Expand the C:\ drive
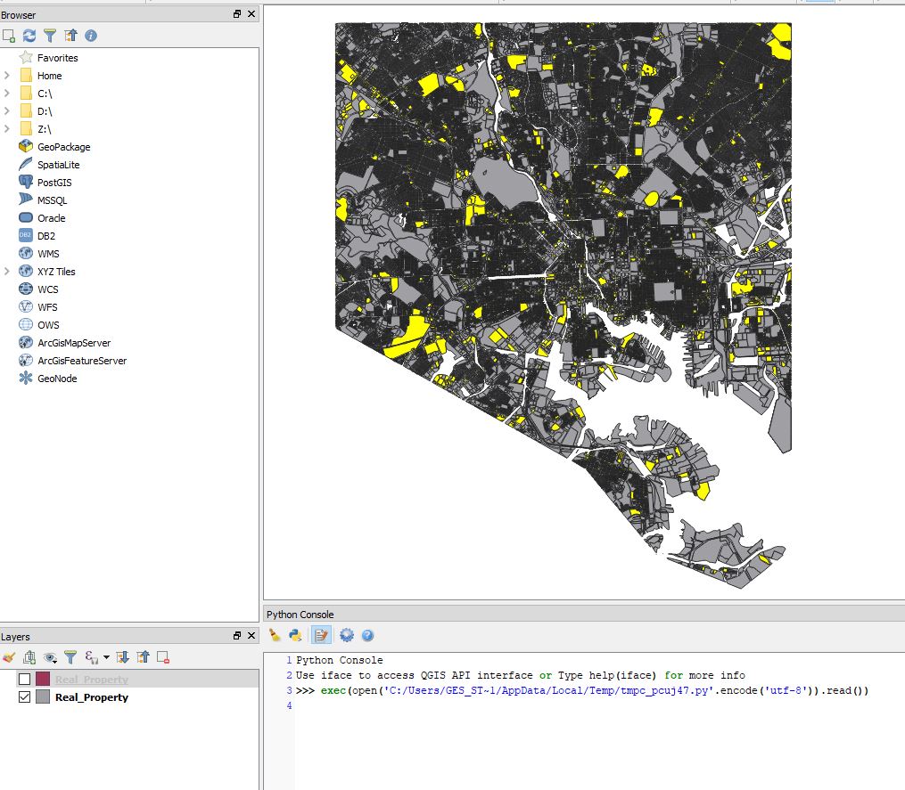 [7, 94]
